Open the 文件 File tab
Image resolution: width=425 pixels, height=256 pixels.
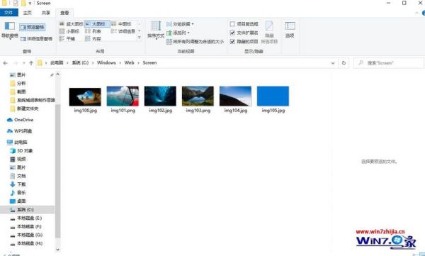pos(8,13)
